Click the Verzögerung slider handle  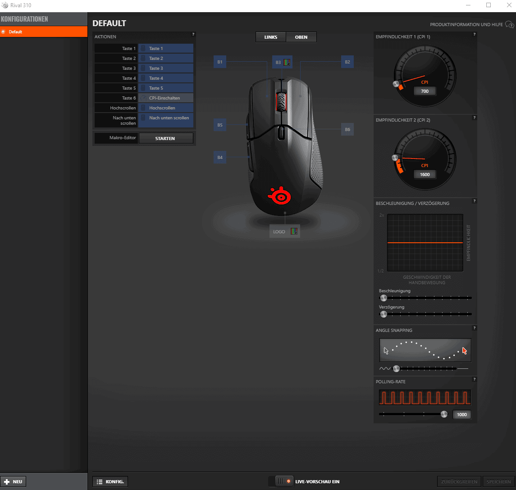point(384,314)
